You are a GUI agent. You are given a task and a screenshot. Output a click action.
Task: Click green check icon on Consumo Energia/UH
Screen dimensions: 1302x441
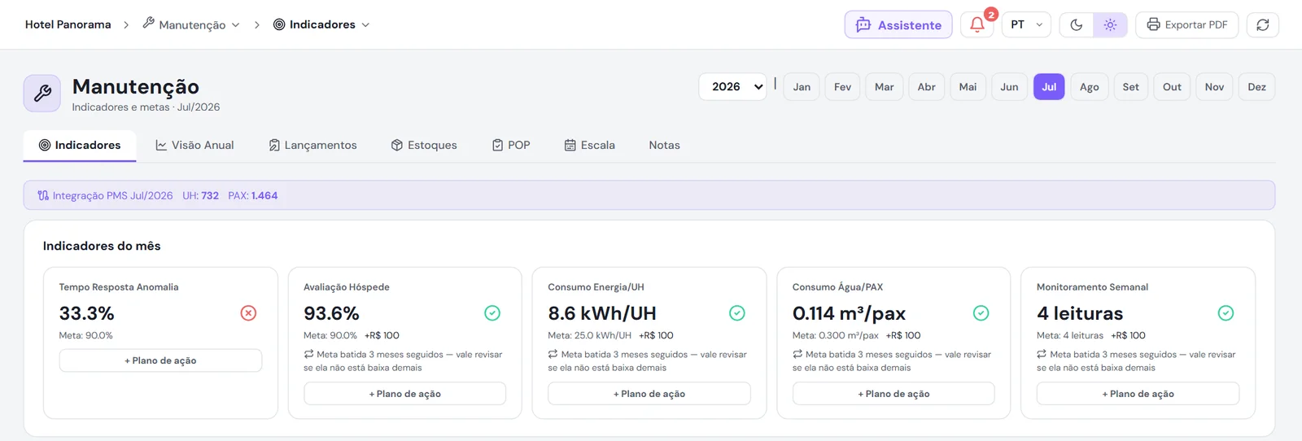(737, 313)
